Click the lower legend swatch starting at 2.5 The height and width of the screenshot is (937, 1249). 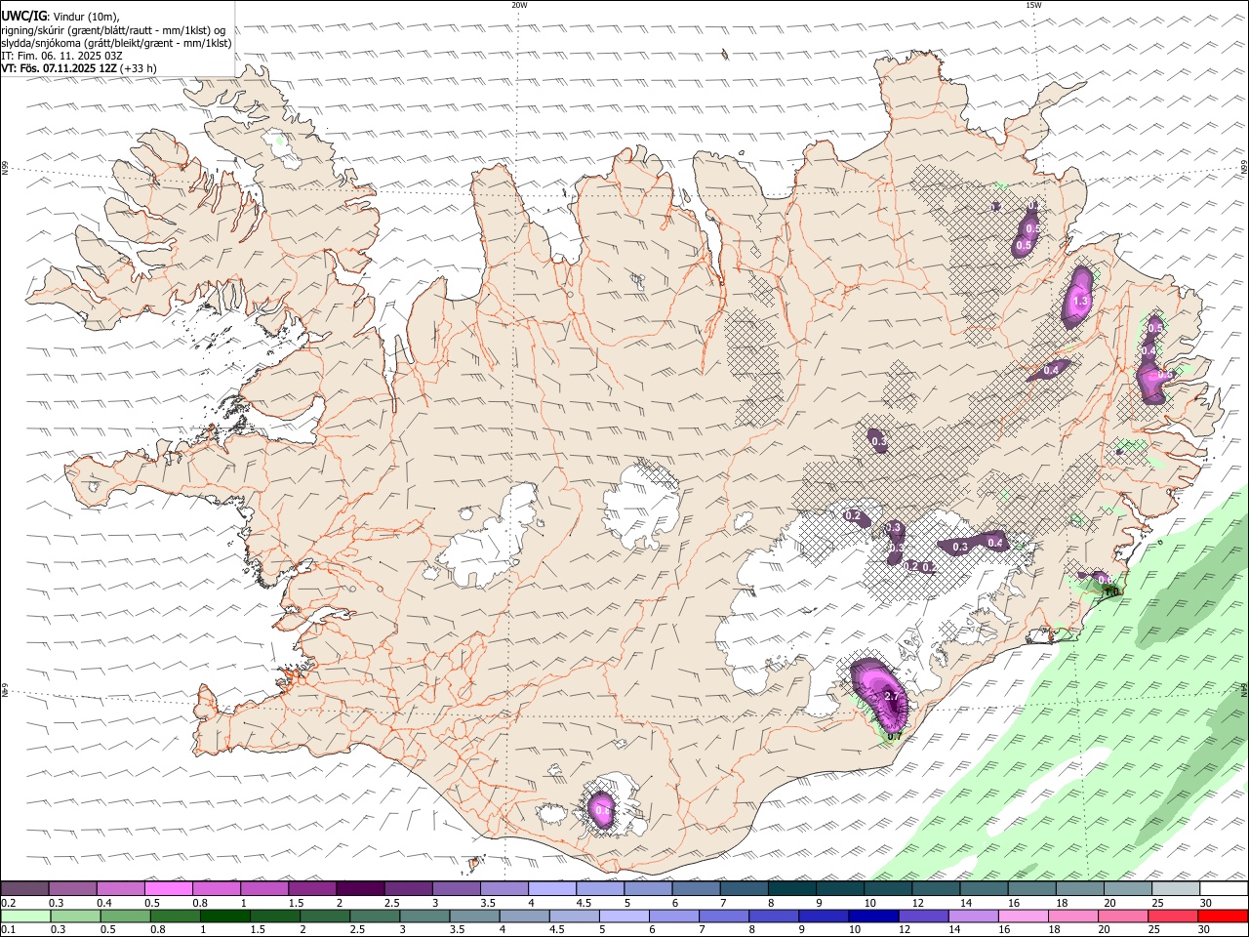coord(375,916)
